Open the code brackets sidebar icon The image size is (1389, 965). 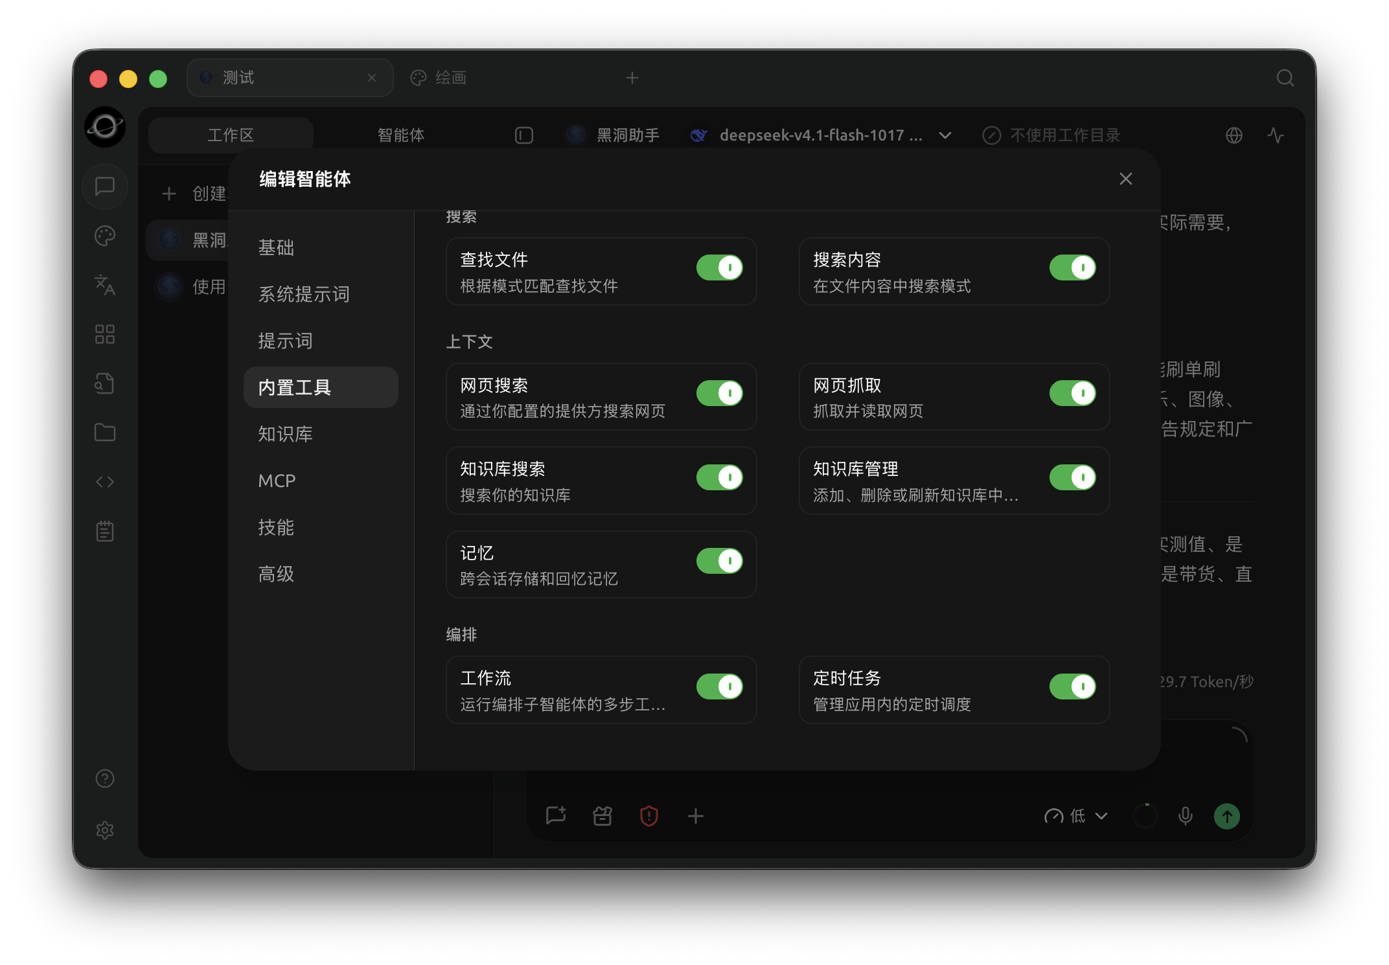[105, 482]
